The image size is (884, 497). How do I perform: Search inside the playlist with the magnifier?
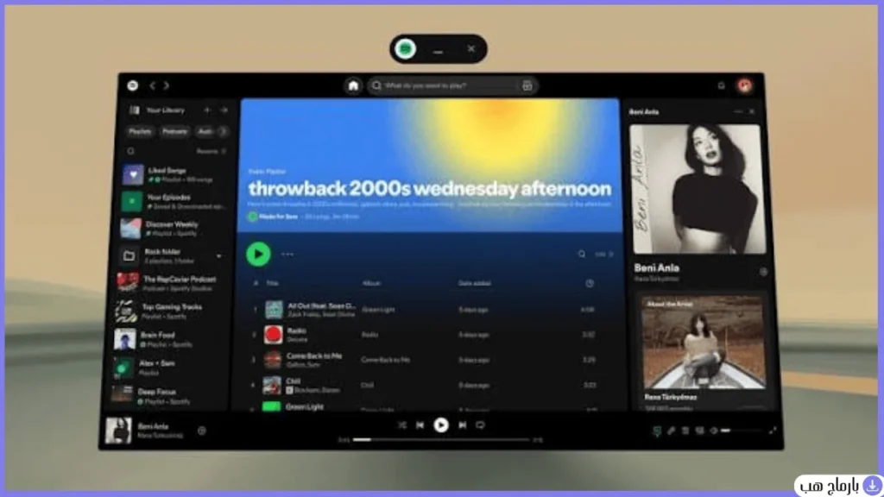click(581, 255)
